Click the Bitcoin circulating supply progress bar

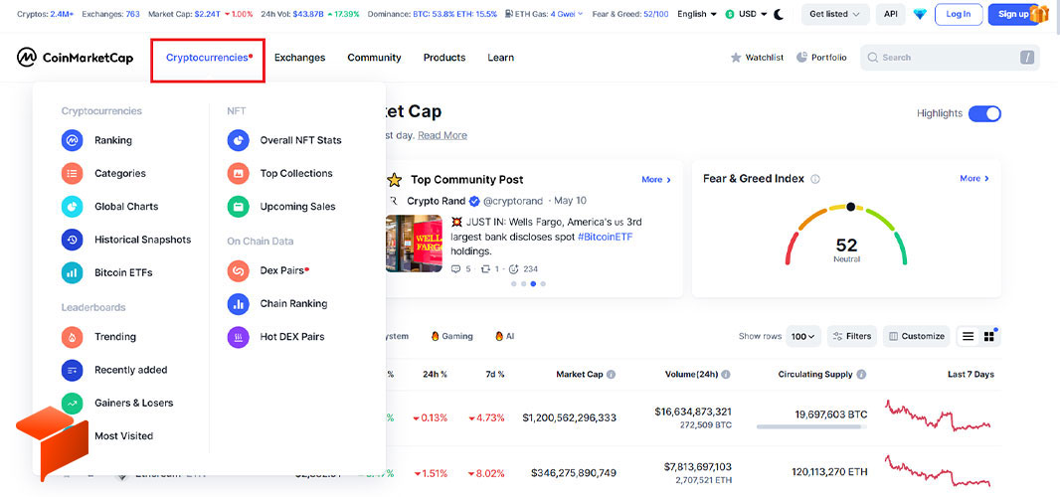click(x=811, y=427)
